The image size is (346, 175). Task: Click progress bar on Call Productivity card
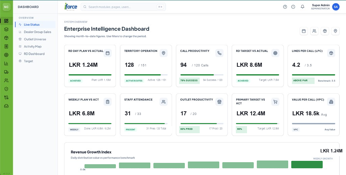pyautogui.click(x=202, y=75)
